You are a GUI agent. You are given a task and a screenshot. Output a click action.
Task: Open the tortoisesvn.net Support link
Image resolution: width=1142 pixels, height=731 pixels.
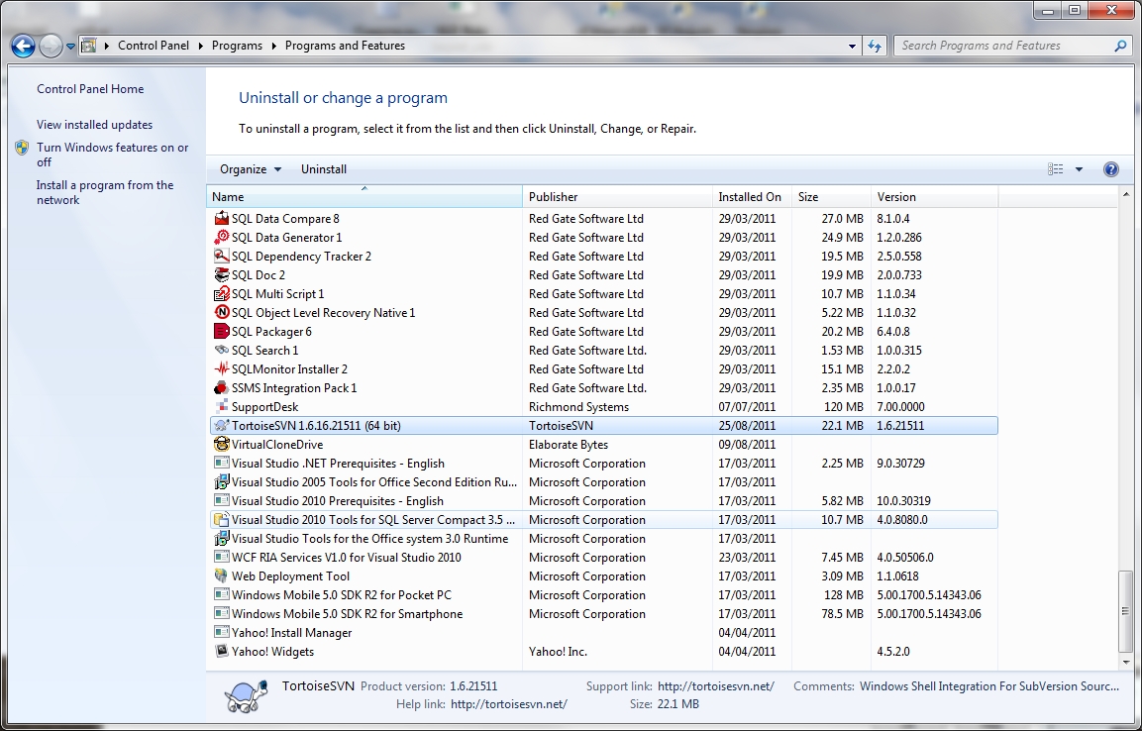click(x=716, y=685)
